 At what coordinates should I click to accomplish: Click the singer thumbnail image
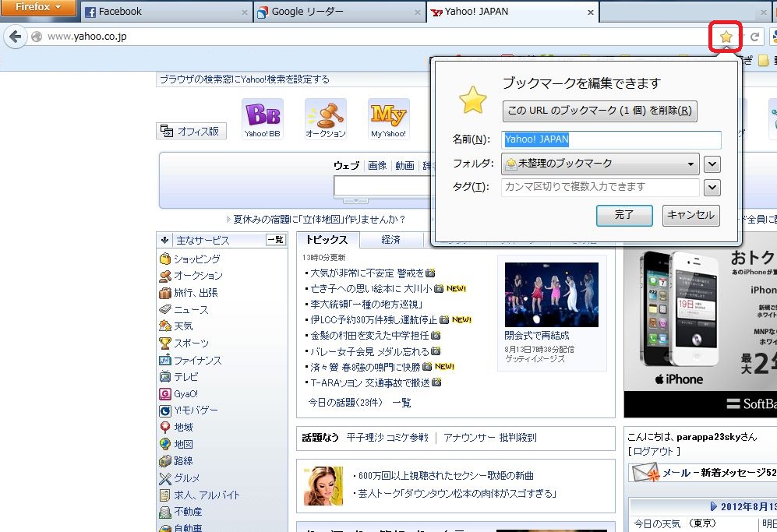point(323,486)
